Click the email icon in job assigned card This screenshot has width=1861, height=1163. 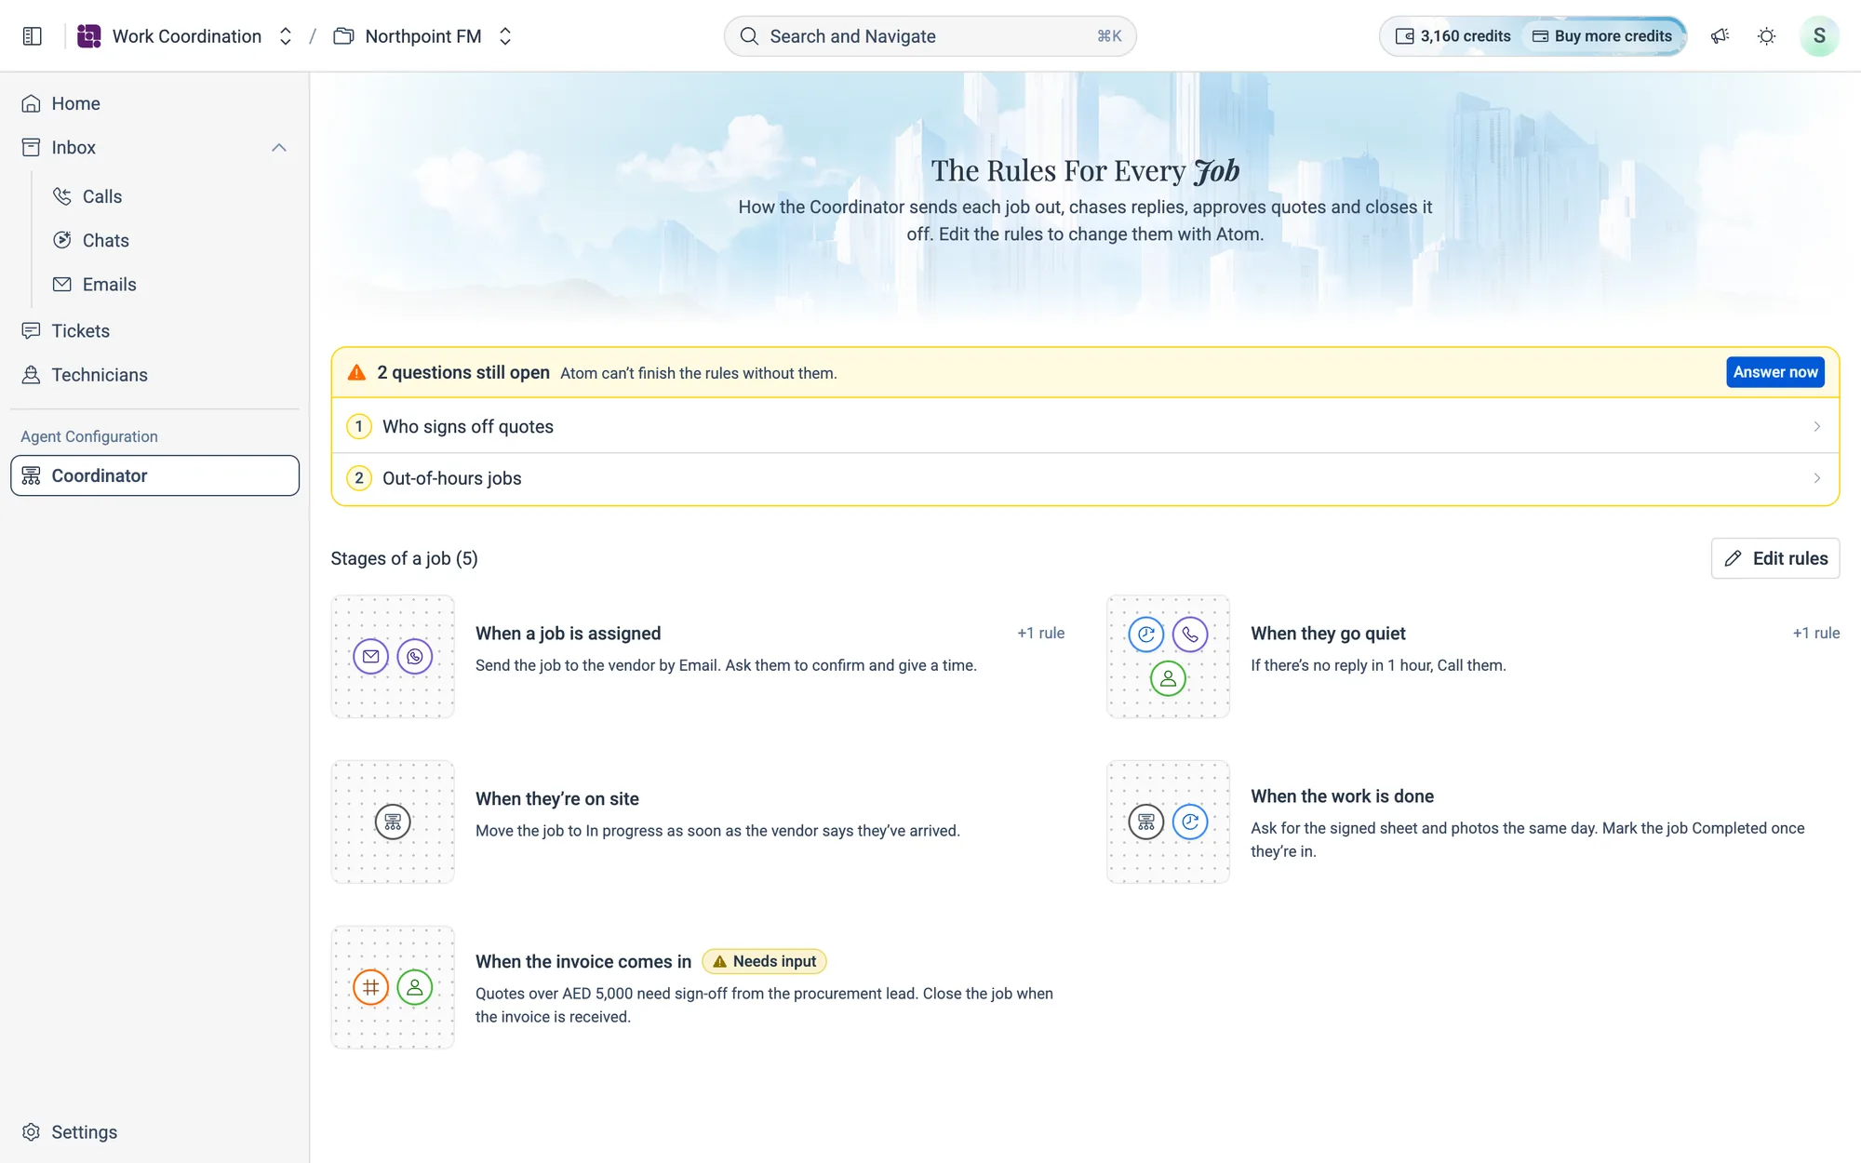pyautogui.click(x=370, y=657)
